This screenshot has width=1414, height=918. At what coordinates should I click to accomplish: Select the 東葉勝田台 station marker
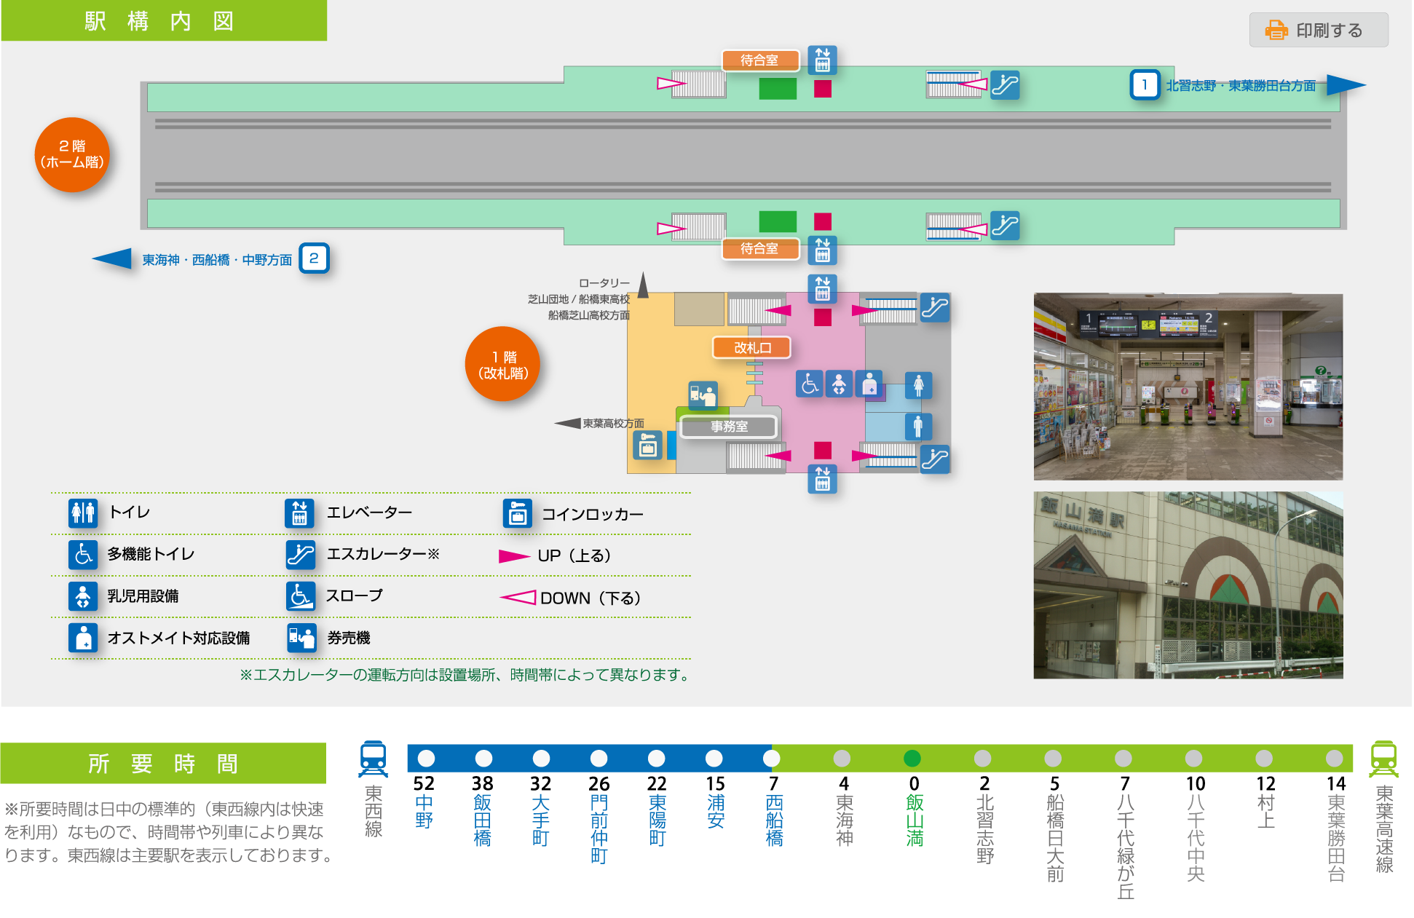click(1335, 759)
